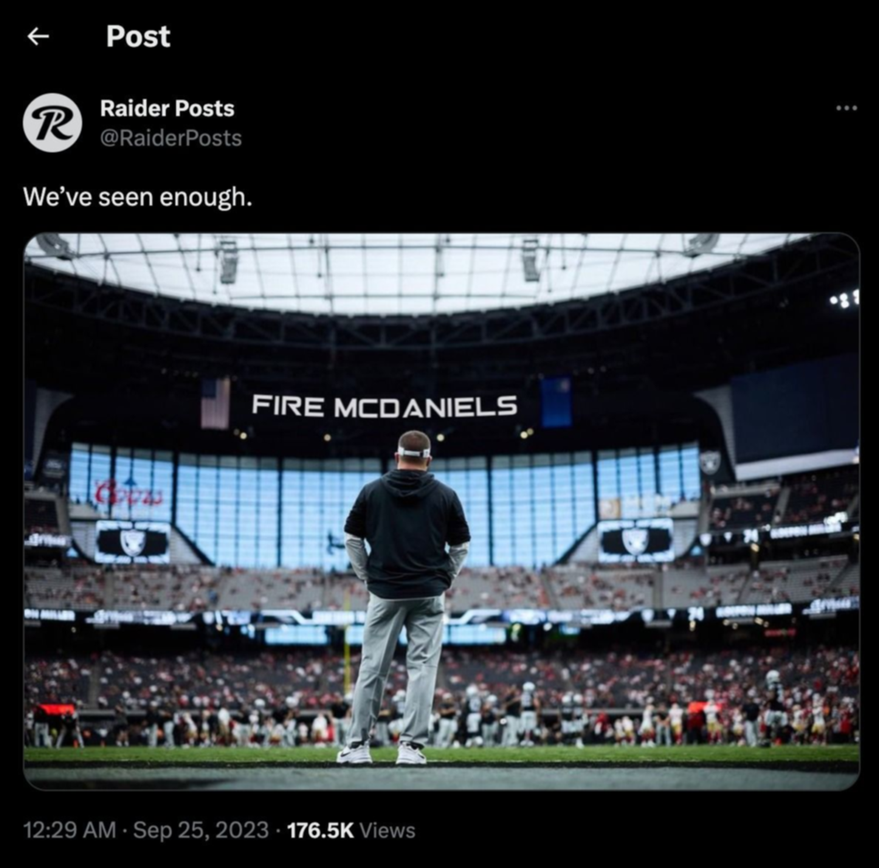The image size is (879, 868).
Task: Open the 176.5K Views count
Action: pos(351,830)
